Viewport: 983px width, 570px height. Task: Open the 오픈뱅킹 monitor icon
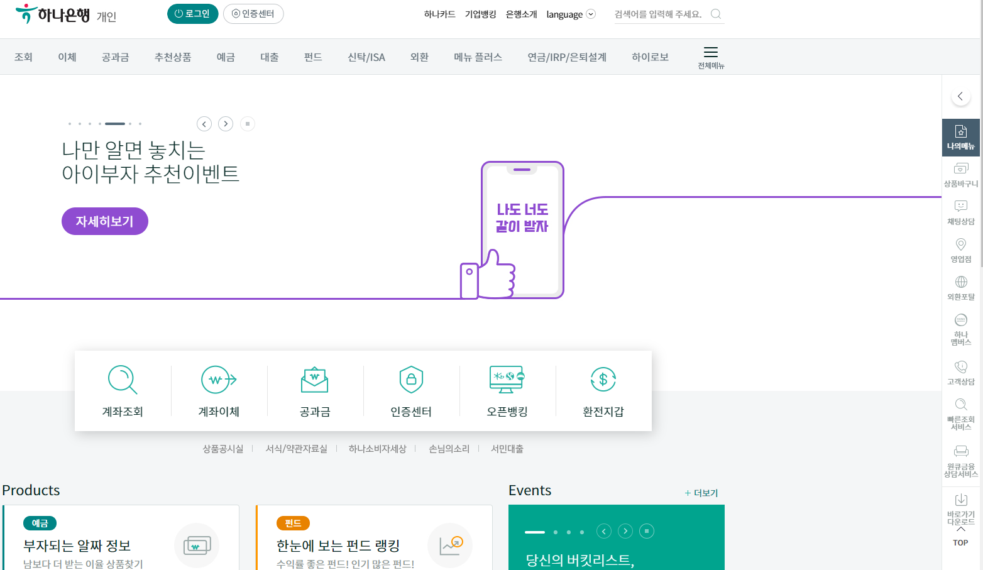click(507, 380)
